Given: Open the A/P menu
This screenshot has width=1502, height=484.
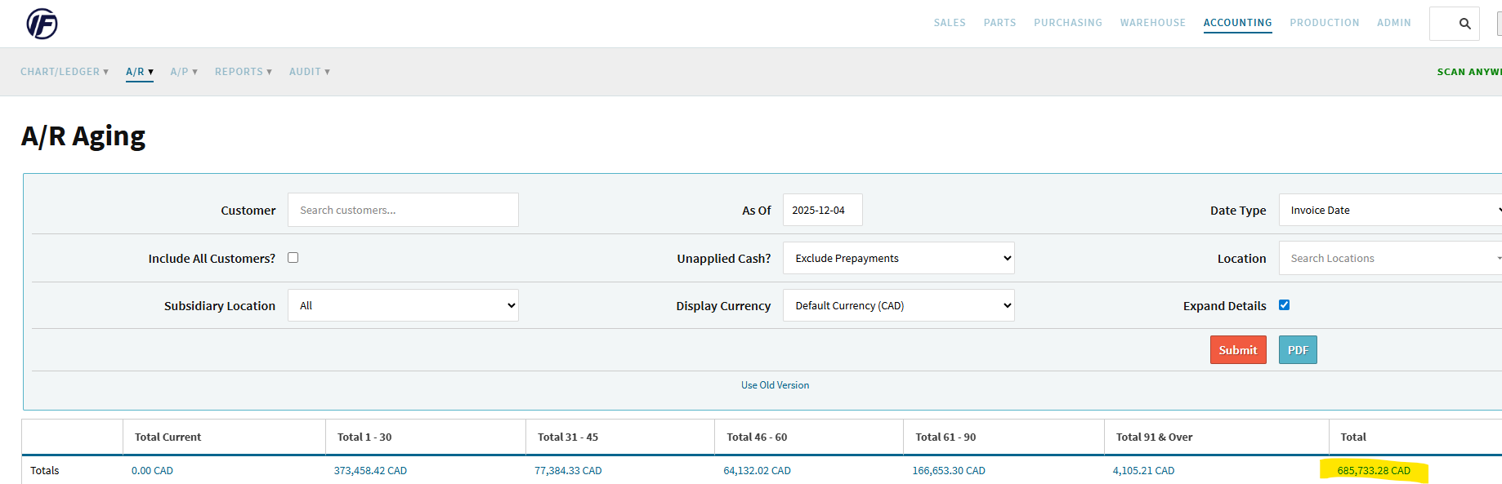Looking at the screenshot, I should click(184, 72).
